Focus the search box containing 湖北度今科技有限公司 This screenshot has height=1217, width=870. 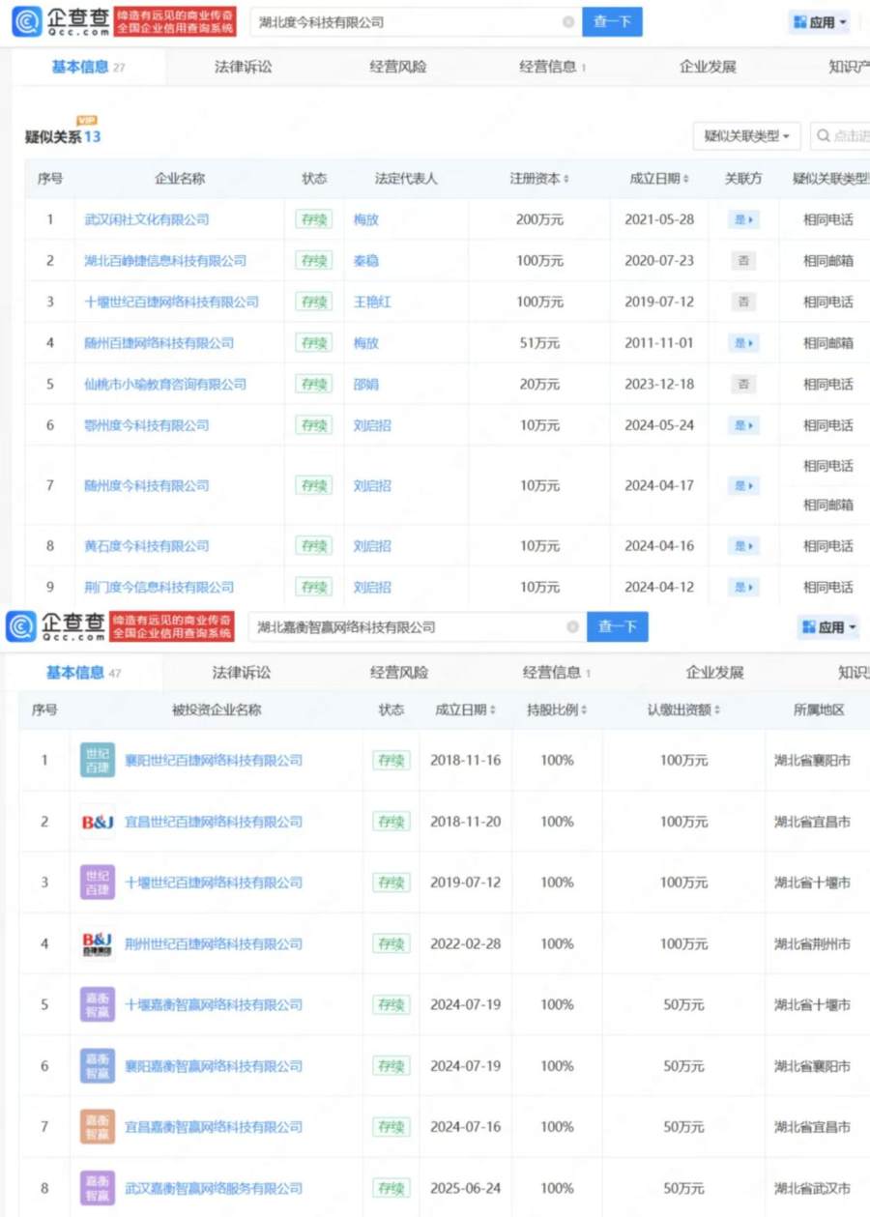tap(406, 21)
